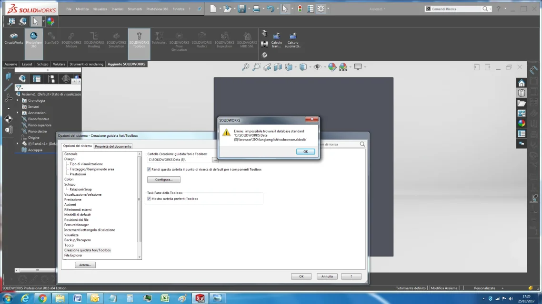Viewport: 542px width, 304px height.
Task: Select Piano frontale in feature tree
Action: 39,119
